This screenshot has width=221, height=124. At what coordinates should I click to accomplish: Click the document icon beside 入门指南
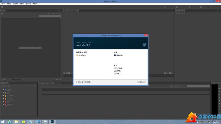coord(115,68)
